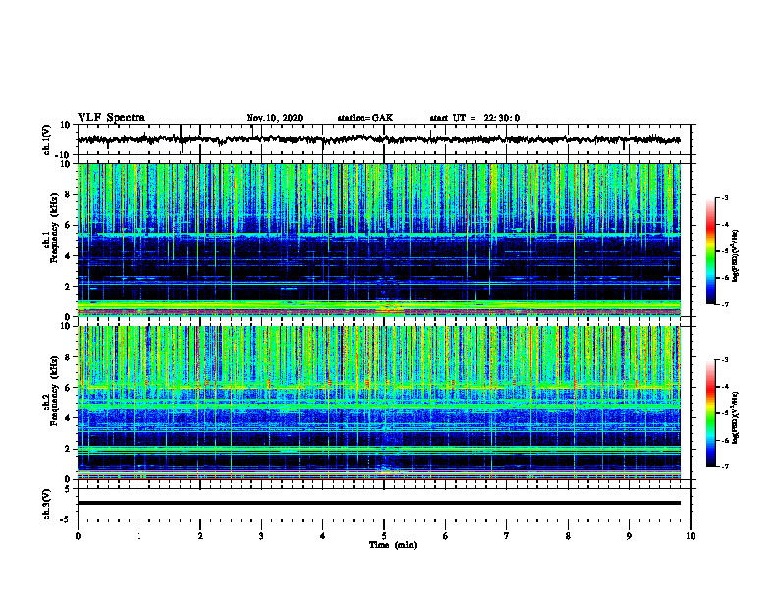Image resolution: width=778 pixels, height=601 pixels.
Task: Click the 5.5 kHz horizontal line in ch.1 spectrogram
Action: coord(378,233)
